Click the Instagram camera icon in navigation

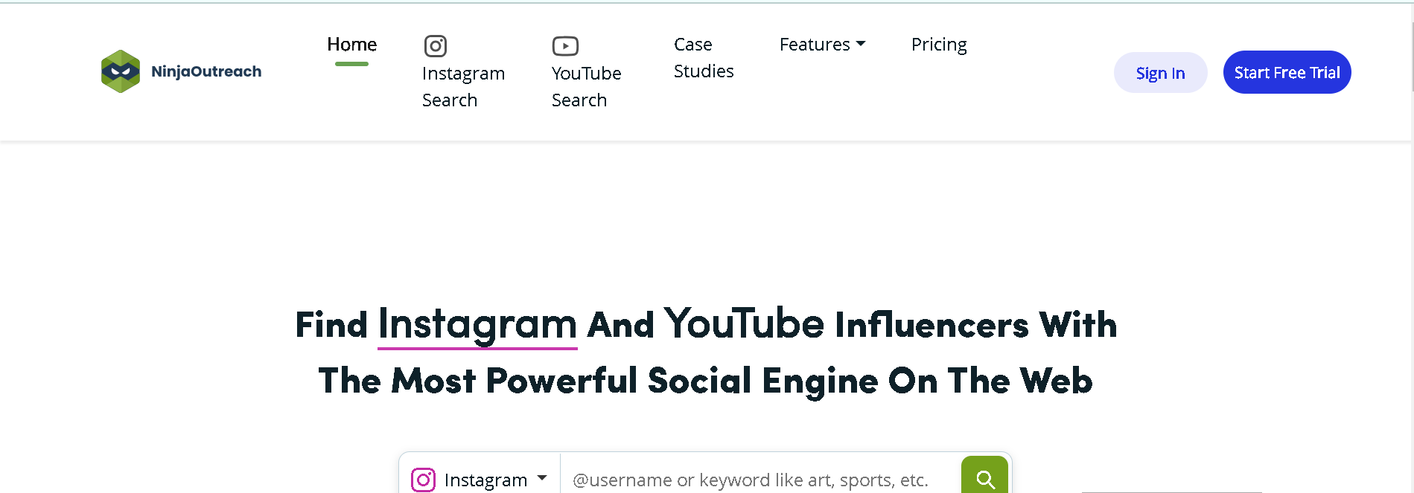[436, 46]
